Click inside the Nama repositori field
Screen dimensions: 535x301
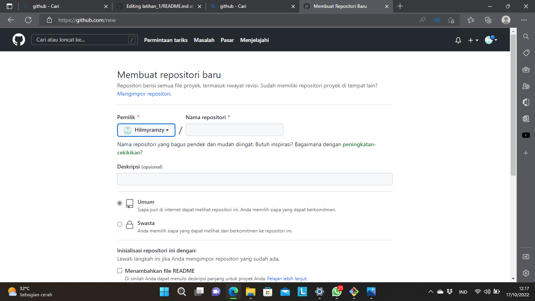(234, 130)
